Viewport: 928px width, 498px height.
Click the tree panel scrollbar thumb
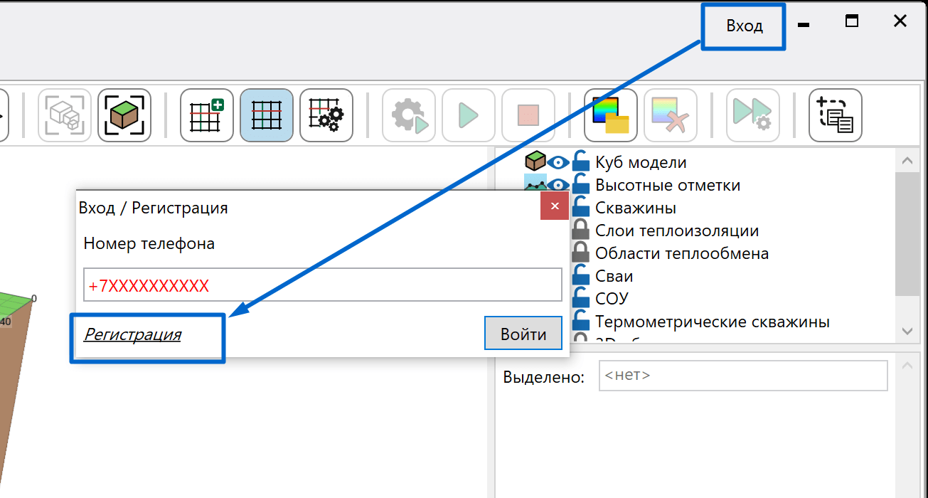pyautogui.click(x=907, y=233)
